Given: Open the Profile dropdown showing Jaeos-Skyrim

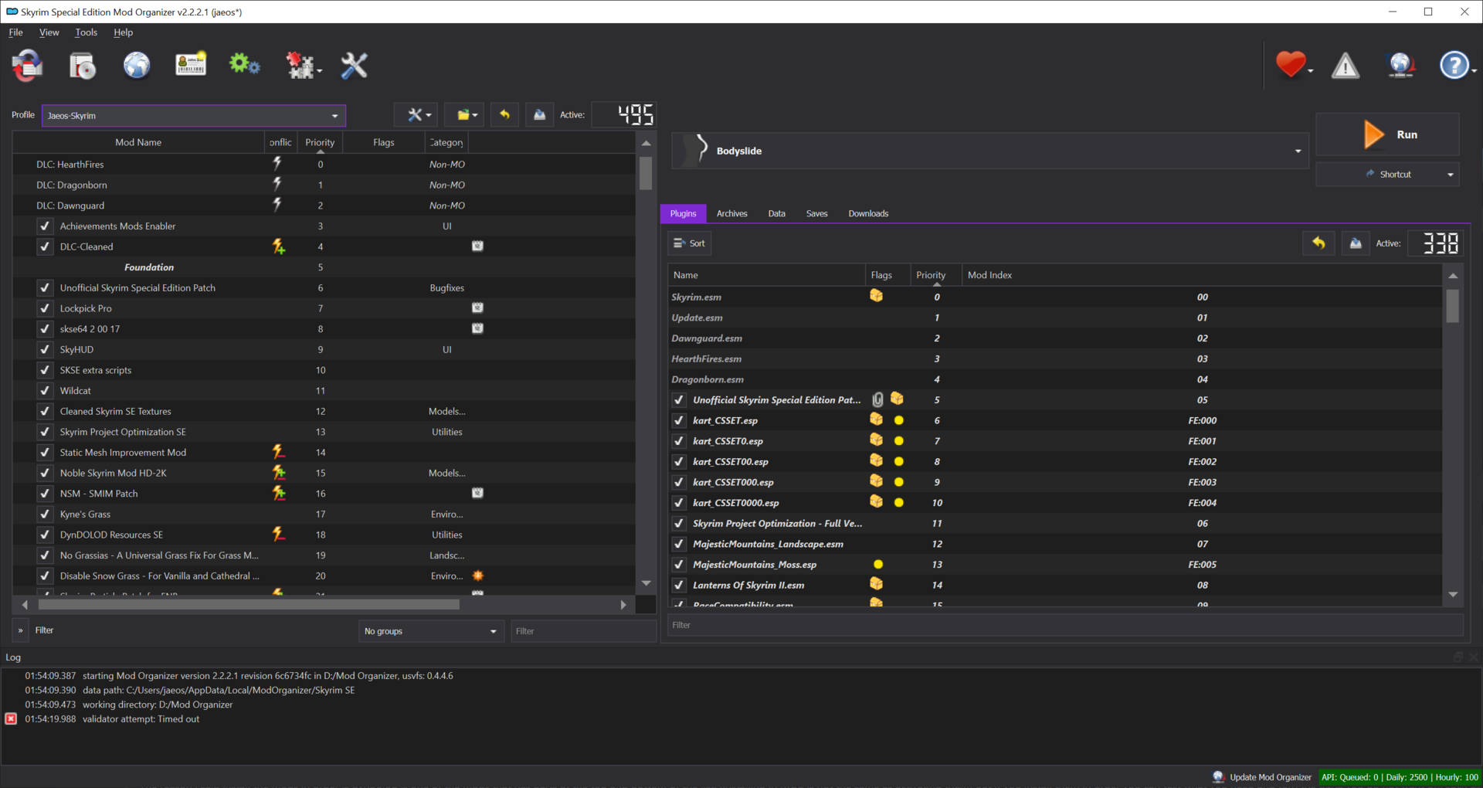Looking at the screenshot, I should coord(194,116).
